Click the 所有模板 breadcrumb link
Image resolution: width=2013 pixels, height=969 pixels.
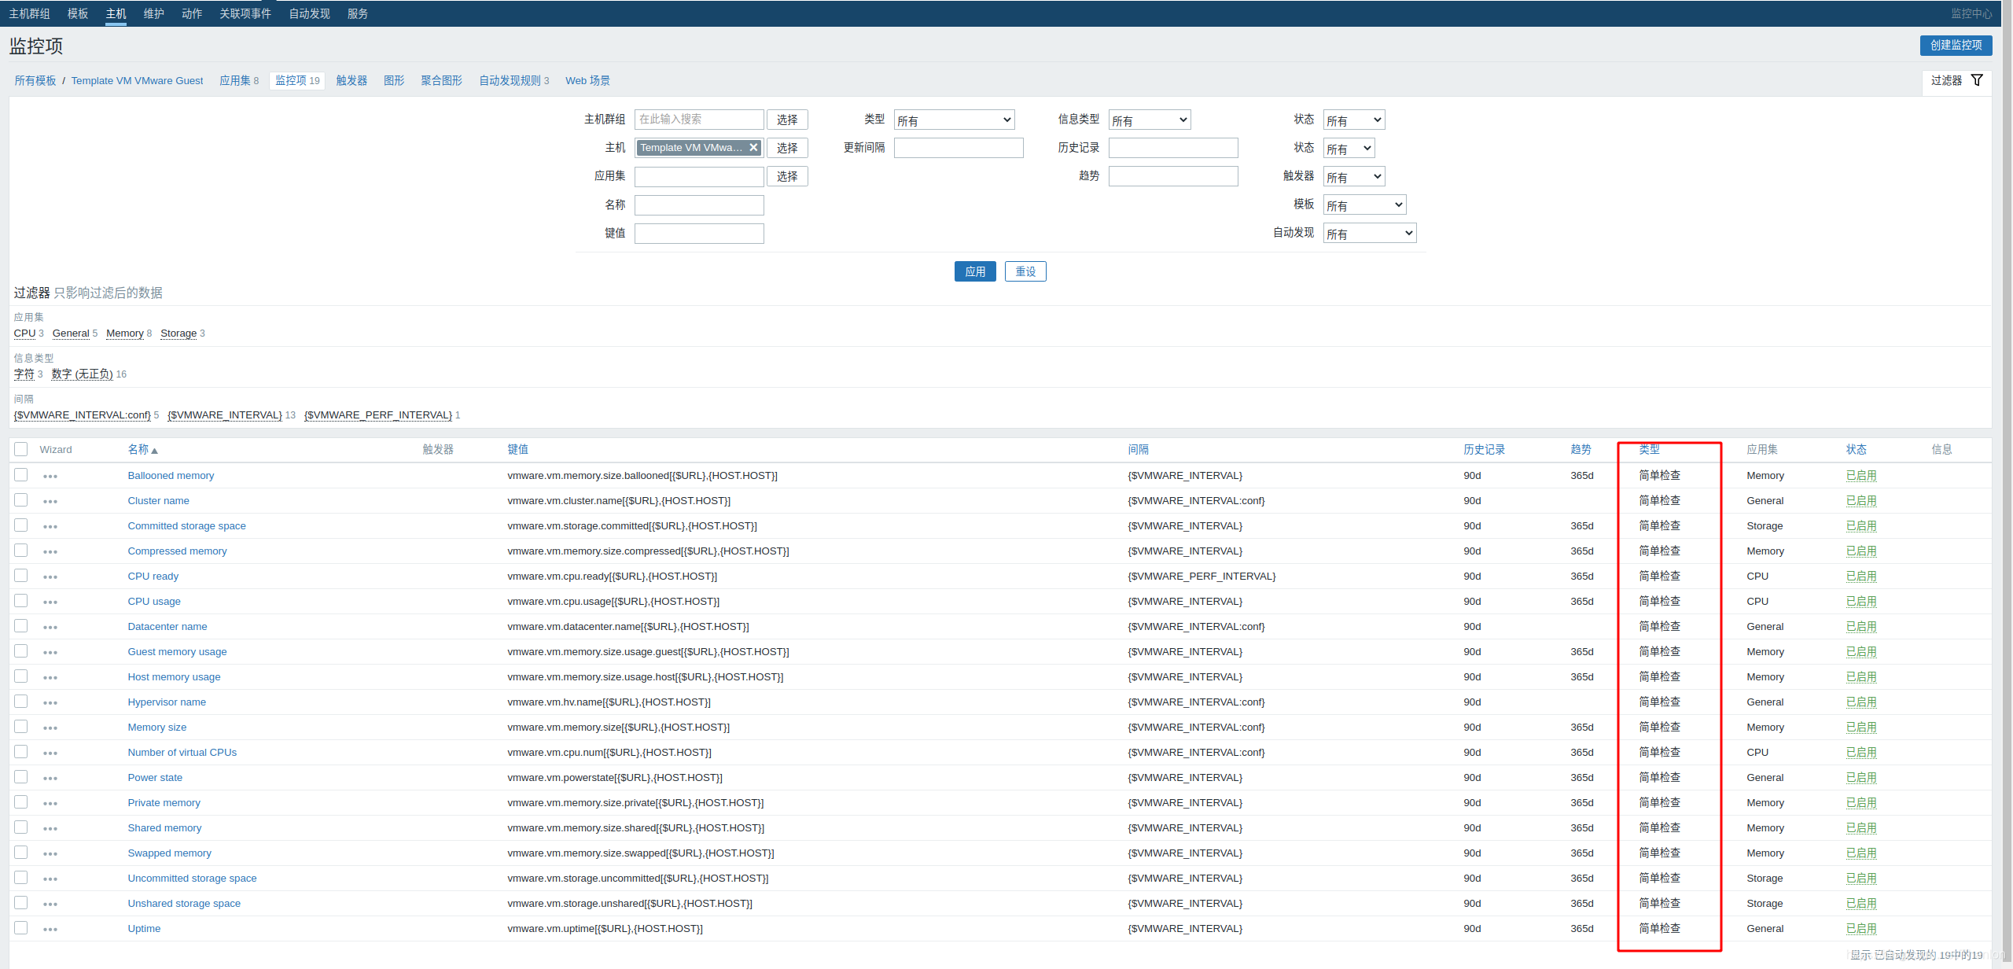coord(35,80)
